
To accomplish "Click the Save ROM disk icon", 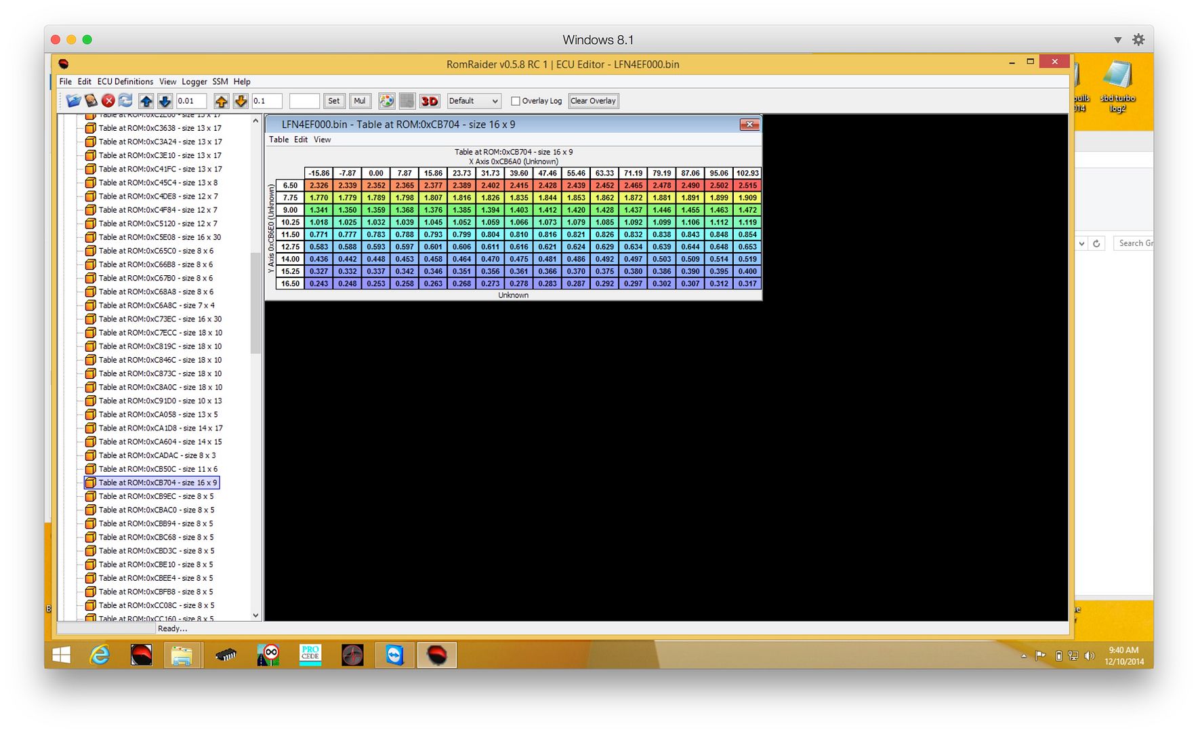I will pyautogui.click(x=91, y=101).
